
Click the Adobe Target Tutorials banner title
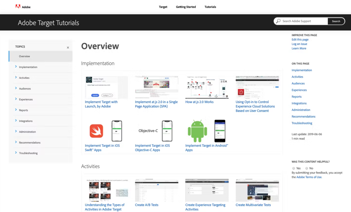[49, 23]
